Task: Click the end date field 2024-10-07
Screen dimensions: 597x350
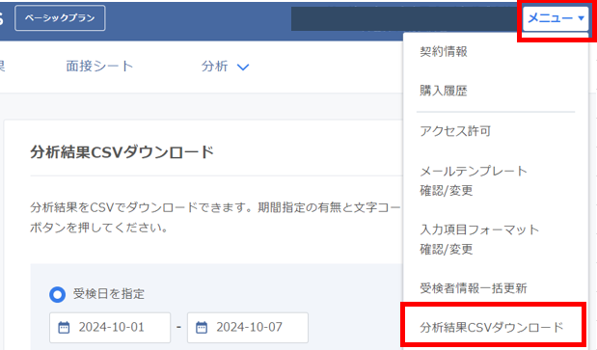Action: click(x=248, y=327)
